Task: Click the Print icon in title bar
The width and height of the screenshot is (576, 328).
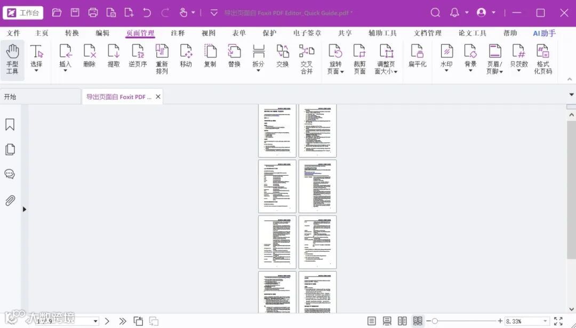Action: [93, 12]
